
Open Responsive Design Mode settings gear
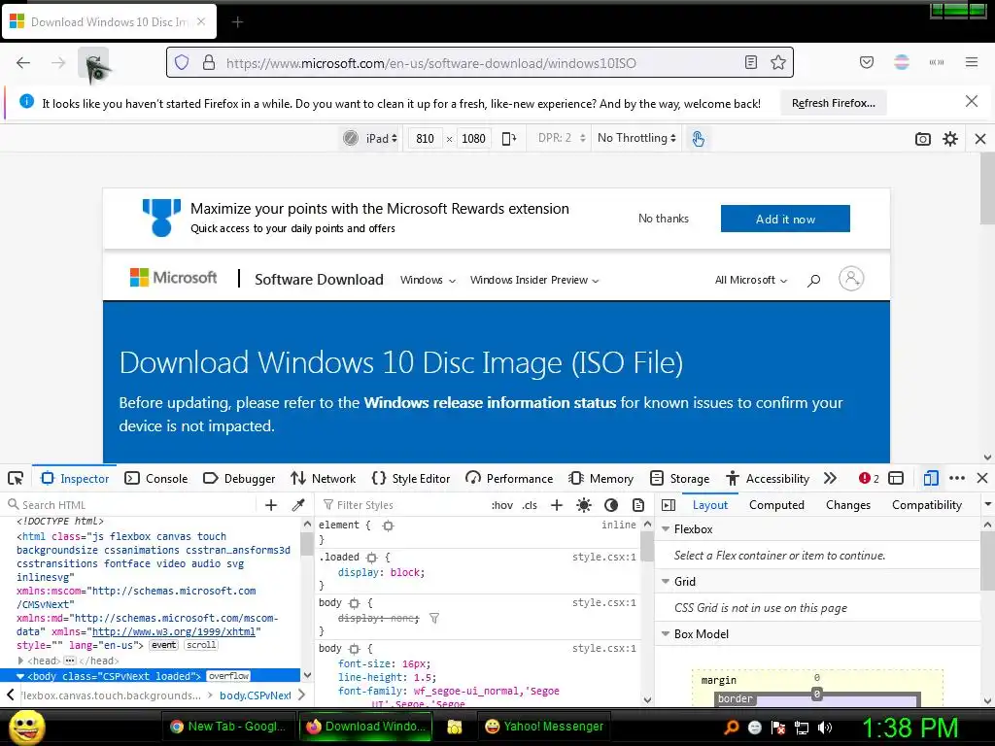pos(950,139)
